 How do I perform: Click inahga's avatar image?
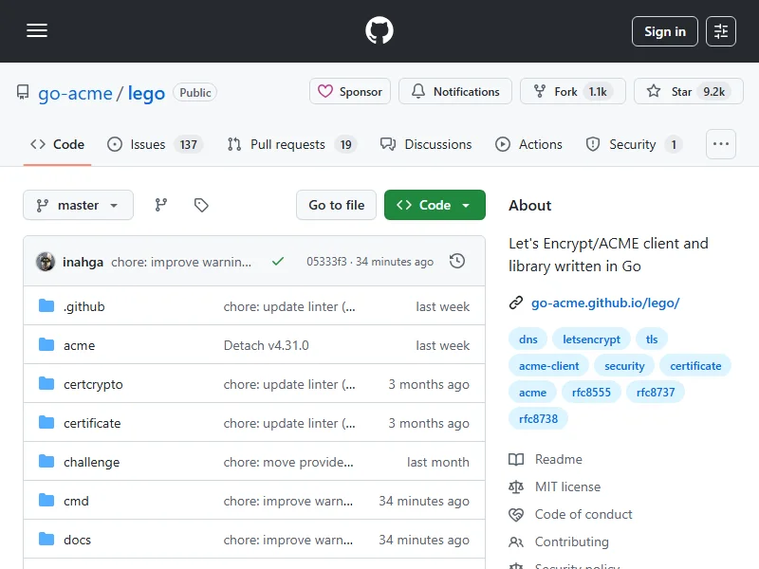tap(46, 262)
